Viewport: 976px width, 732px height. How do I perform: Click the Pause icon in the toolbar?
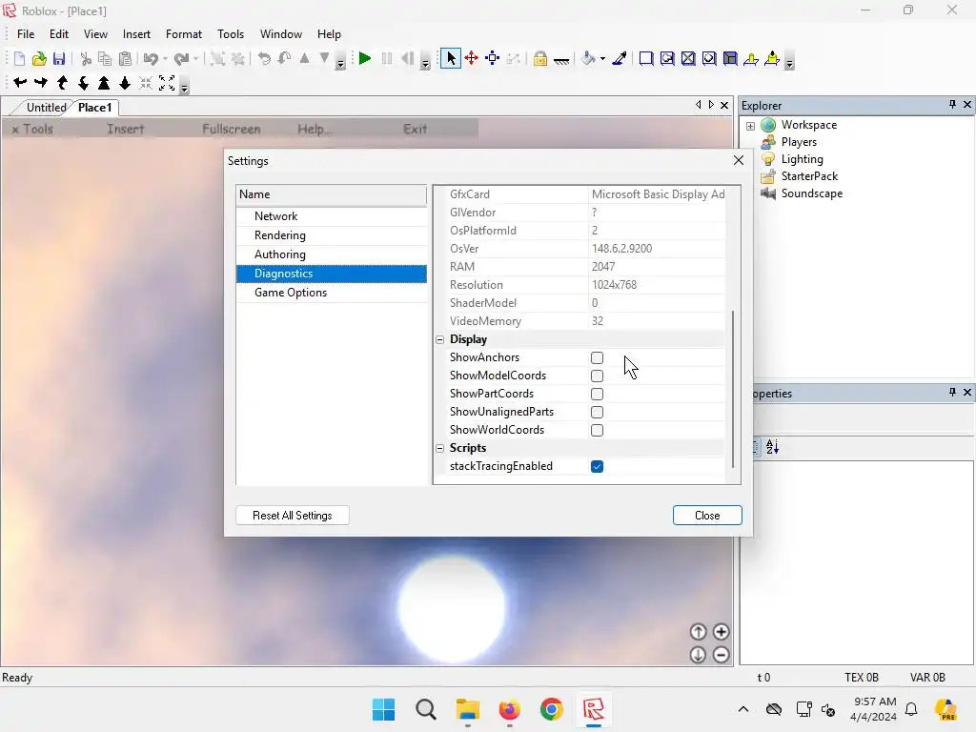coord(387,58)
